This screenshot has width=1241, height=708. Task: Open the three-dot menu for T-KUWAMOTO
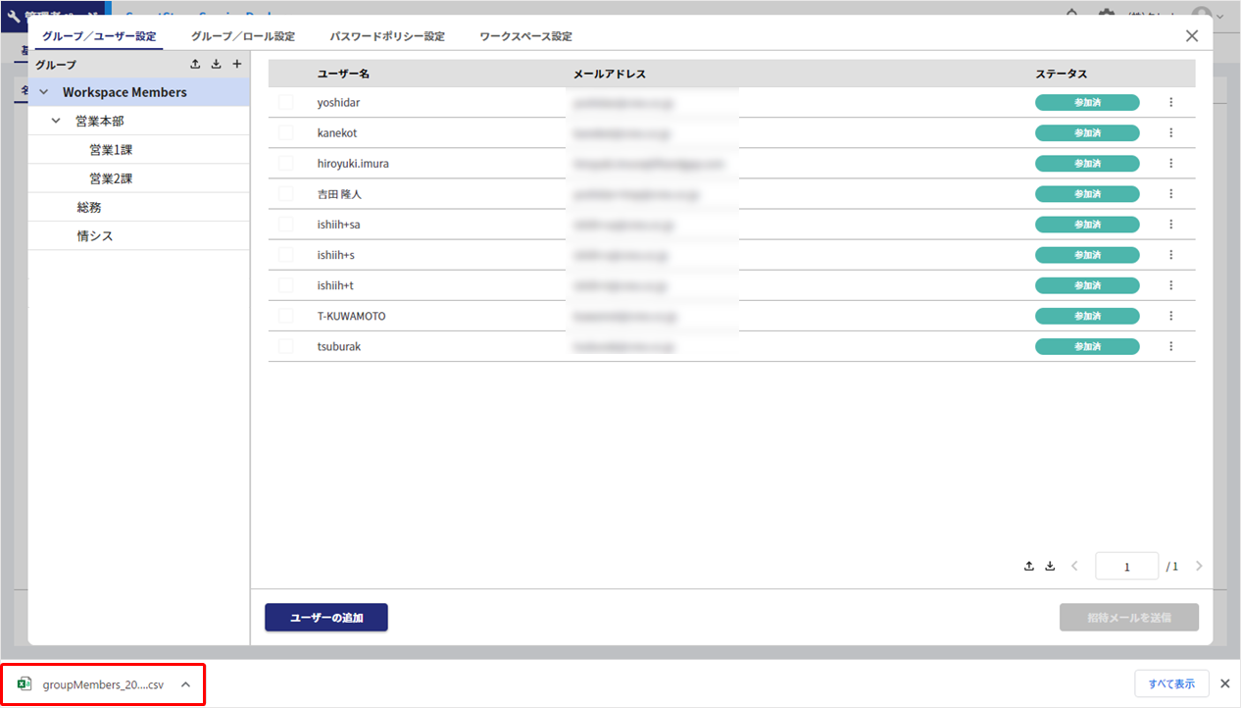tap(1170, 316)
